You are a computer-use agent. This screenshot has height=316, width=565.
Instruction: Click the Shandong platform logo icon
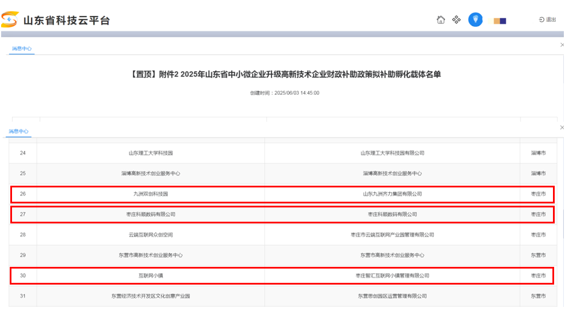click(10, 20)
